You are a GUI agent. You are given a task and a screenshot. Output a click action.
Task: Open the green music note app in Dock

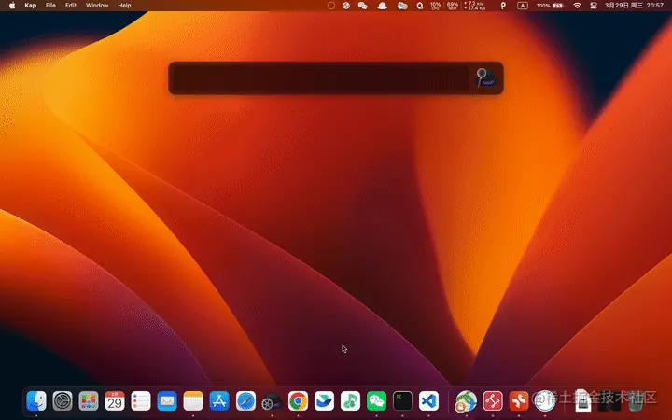(350, 401)
